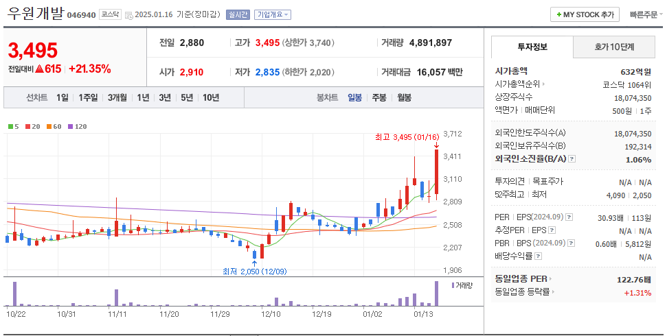Click the 코스닥 market badge
The image size is (667, 336).
(110, 14)
